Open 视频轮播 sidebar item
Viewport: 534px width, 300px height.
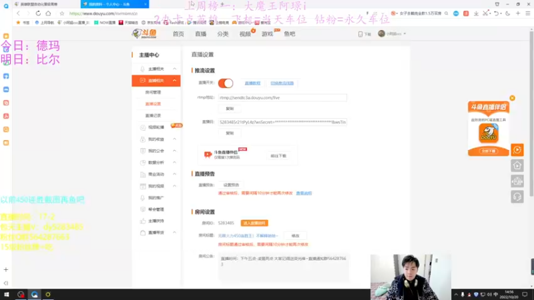(x=156, y=127)
